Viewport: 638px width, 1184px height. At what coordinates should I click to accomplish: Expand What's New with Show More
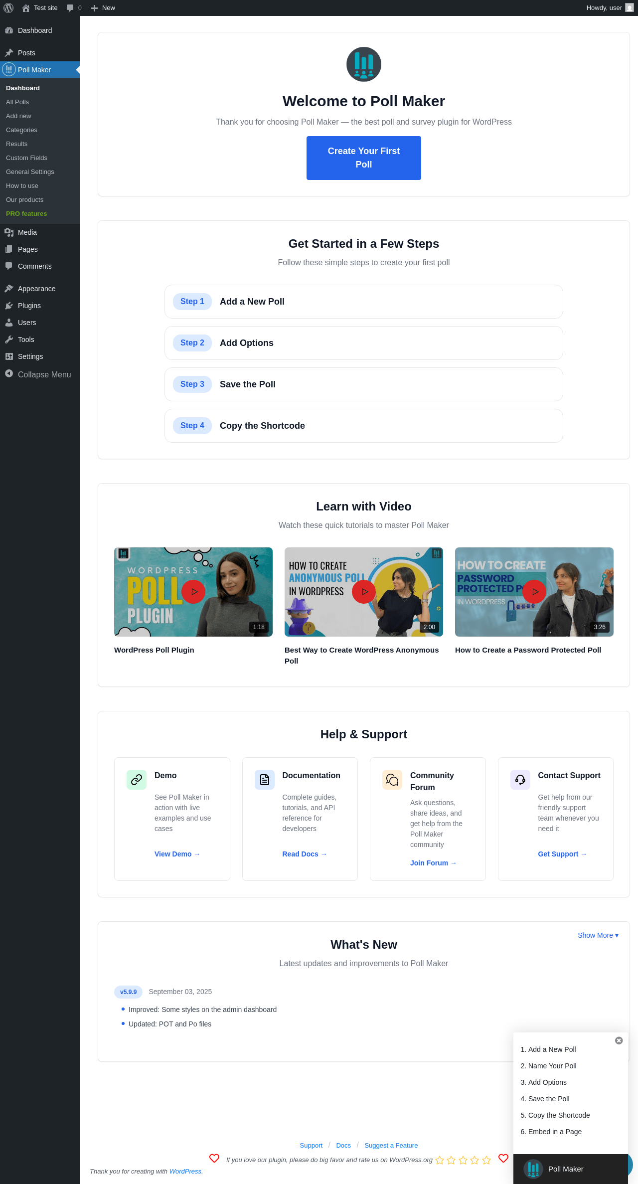click(598, 935)
